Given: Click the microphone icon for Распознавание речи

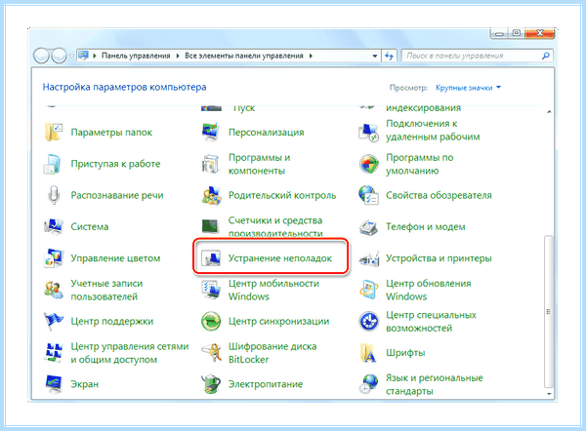Looking at the screenshot, I should pyautogui.click(x=54, y=195).
